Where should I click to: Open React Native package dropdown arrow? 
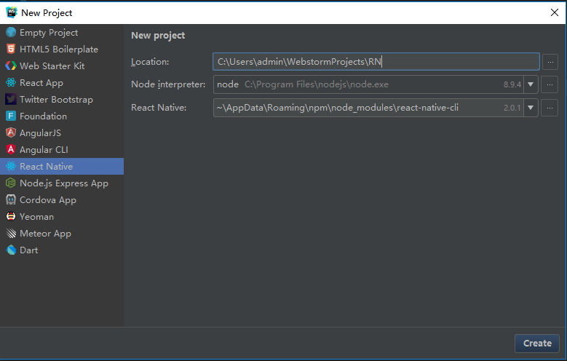531,108
